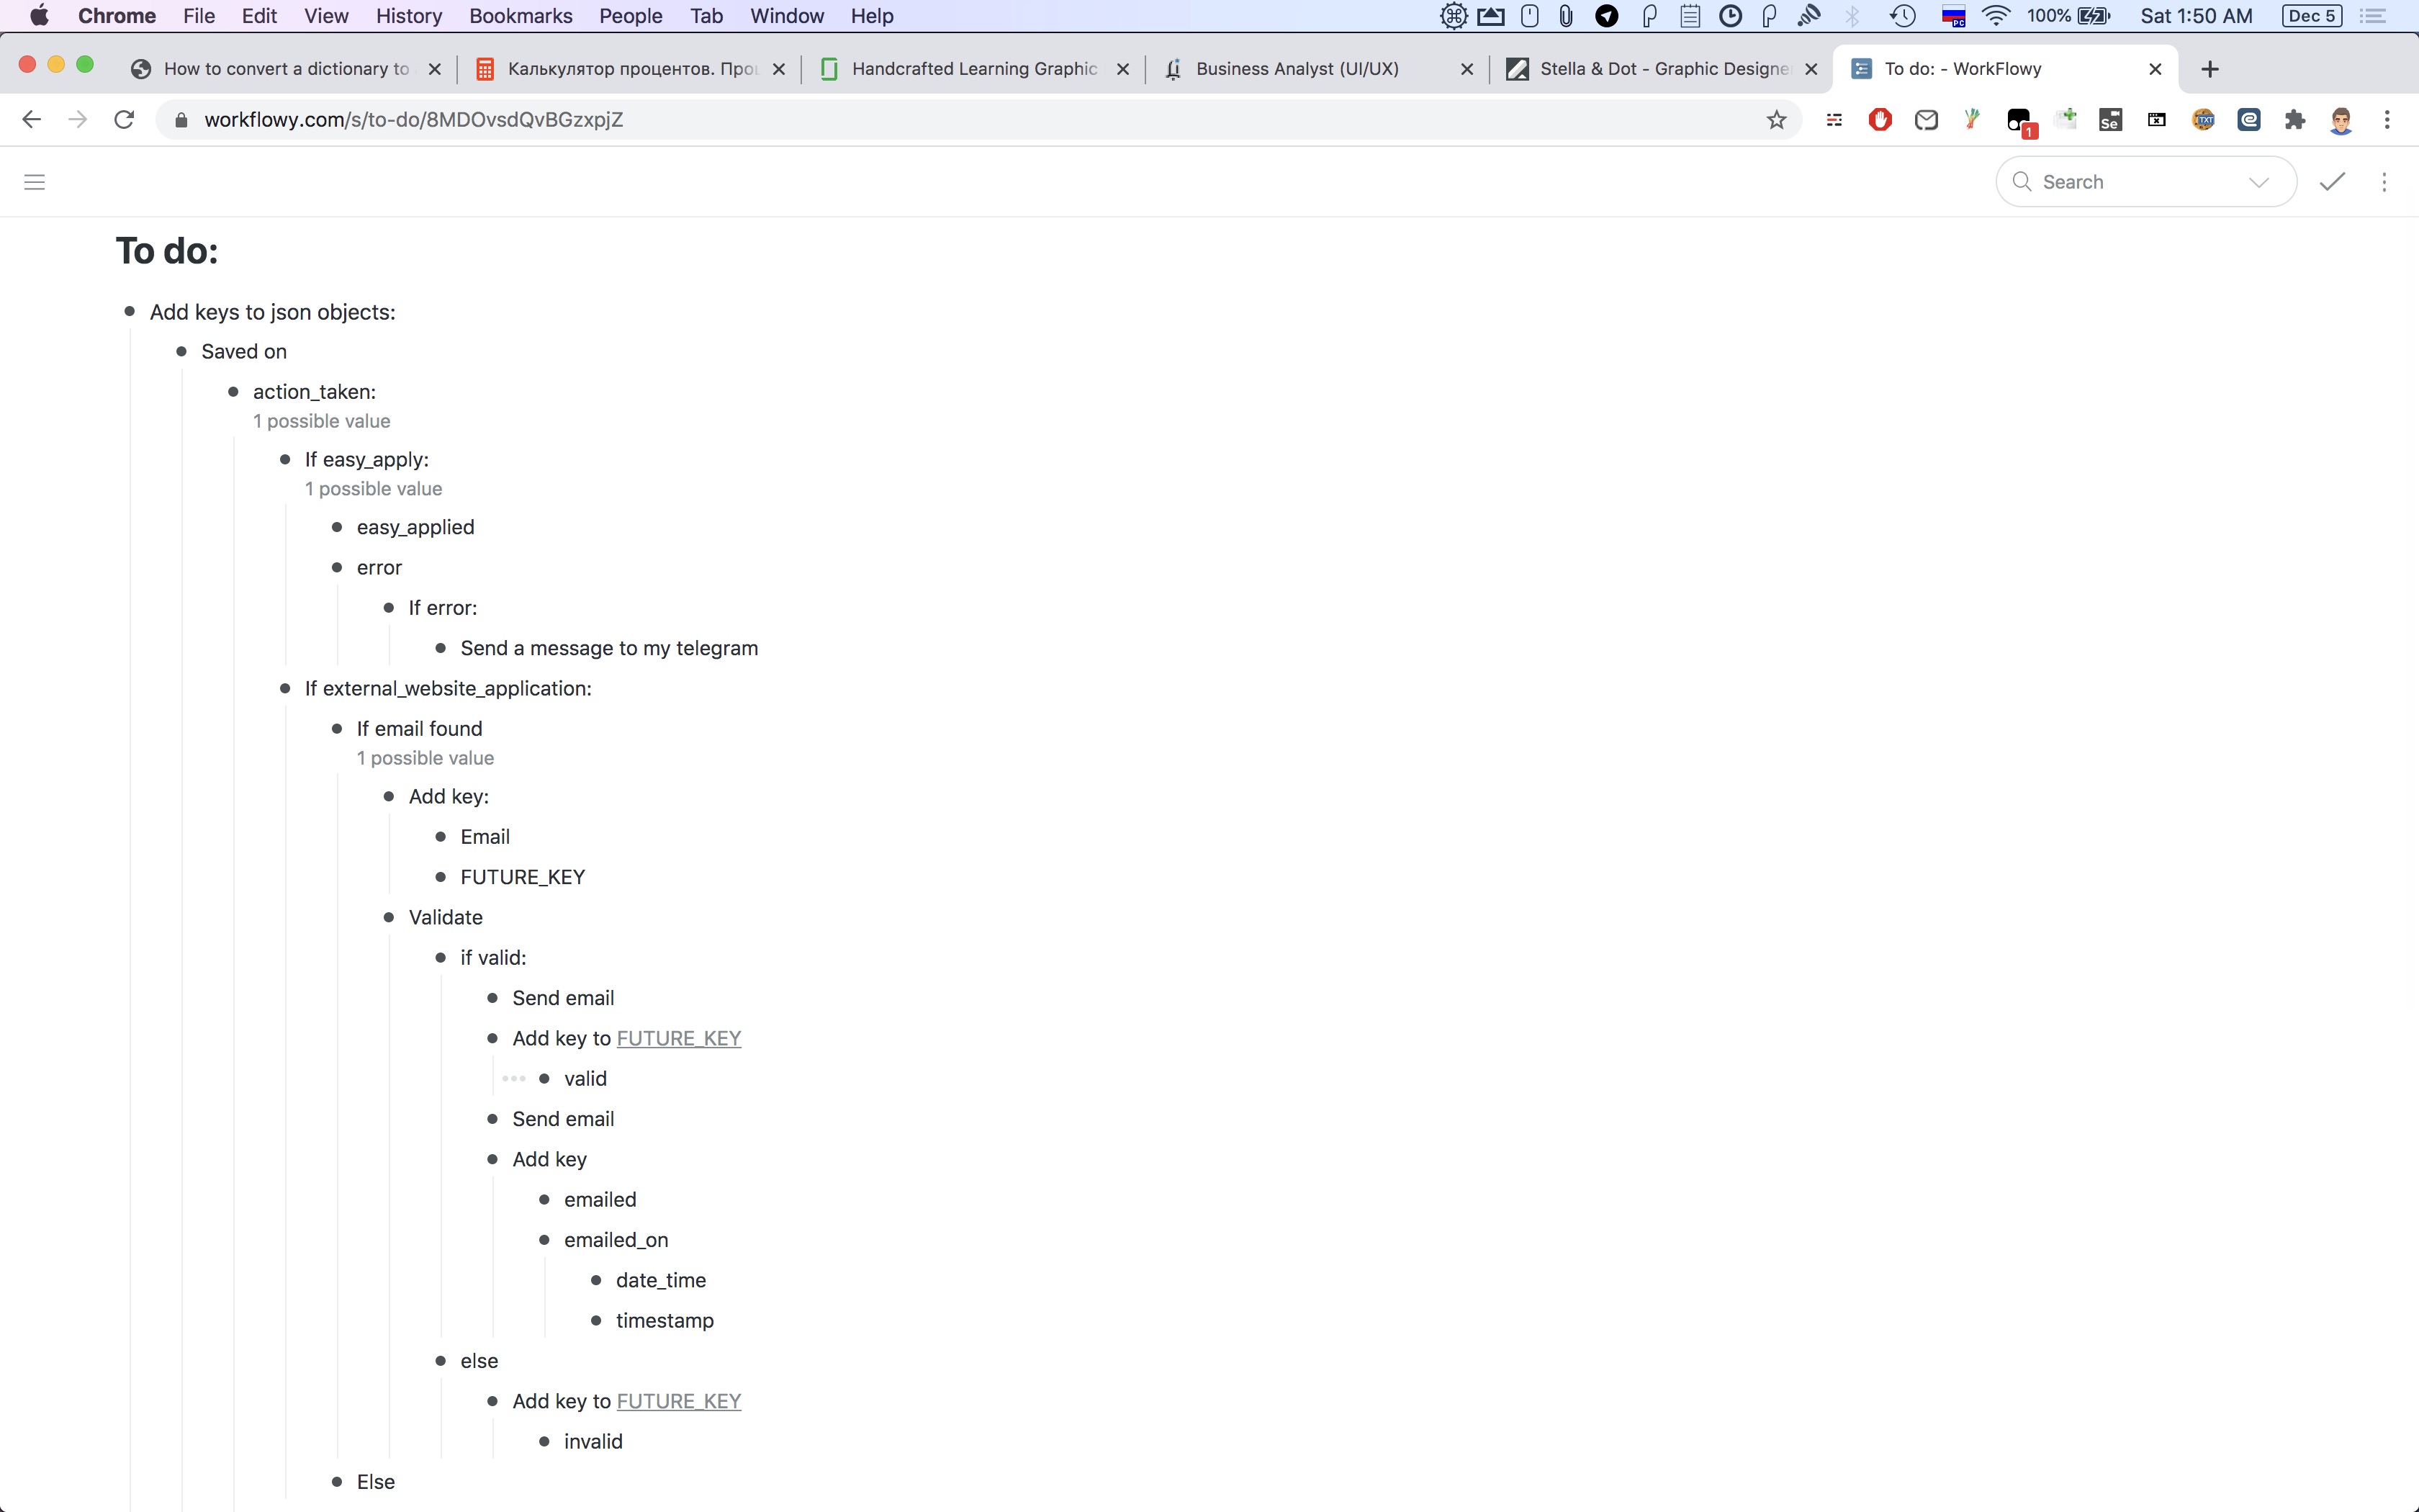
Task: Zoom into the 'If easy_apply:' bullet
Action: tap(285, 460)
